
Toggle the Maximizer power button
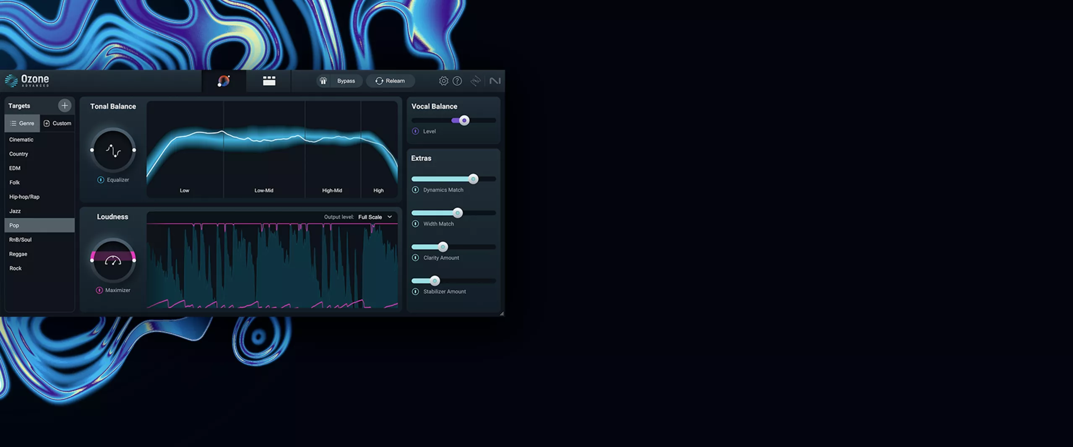point(99,290)
